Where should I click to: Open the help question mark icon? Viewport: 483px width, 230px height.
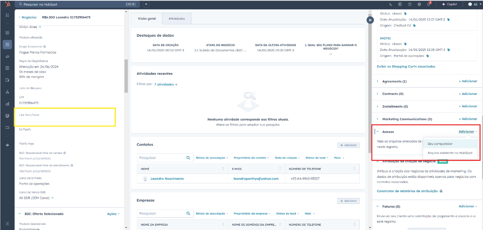pos(410,4)
